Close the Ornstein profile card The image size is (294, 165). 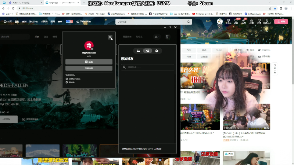tap(110, 37)
